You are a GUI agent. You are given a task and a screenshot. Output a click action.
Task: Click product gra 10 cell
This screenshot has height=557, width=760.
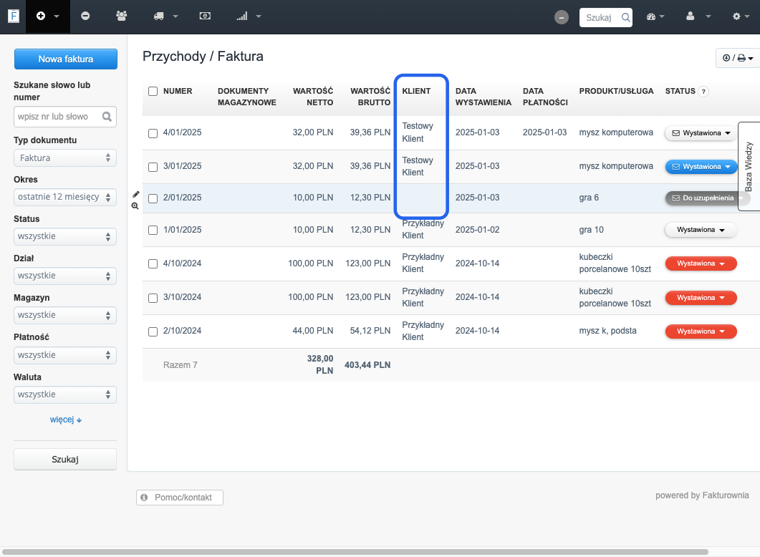592,230
